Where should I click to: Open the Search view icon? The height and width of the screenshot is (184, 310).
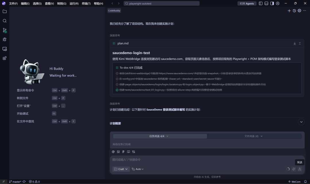[5, 21]
